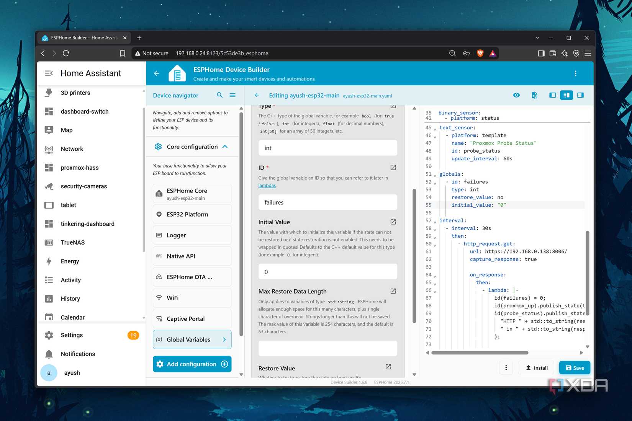This screenshot has height=421, width=632.
Task: Open docs link icon for Initial Value
Action: [393, 222]
